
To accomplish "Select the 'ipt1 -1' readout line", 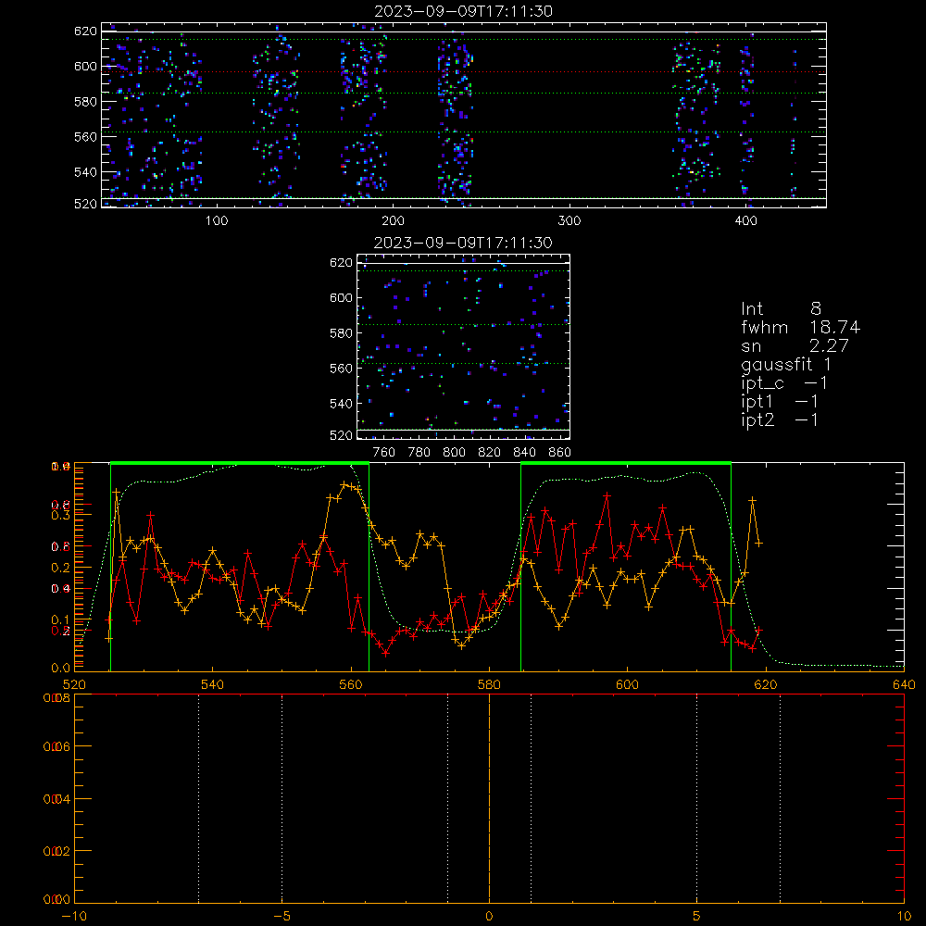I will [780, 402].
